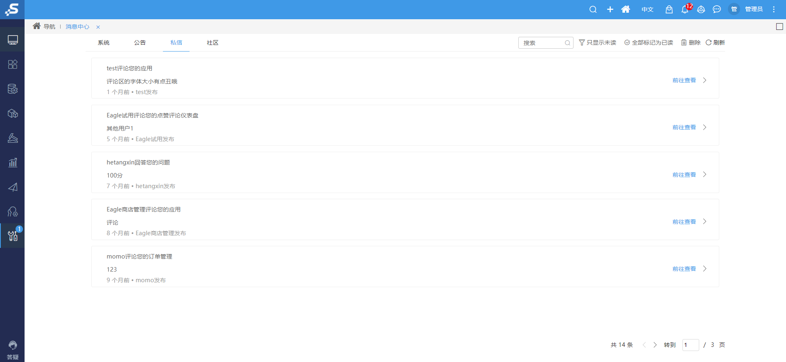Click the 刷新 button

[x=715, y=43]
